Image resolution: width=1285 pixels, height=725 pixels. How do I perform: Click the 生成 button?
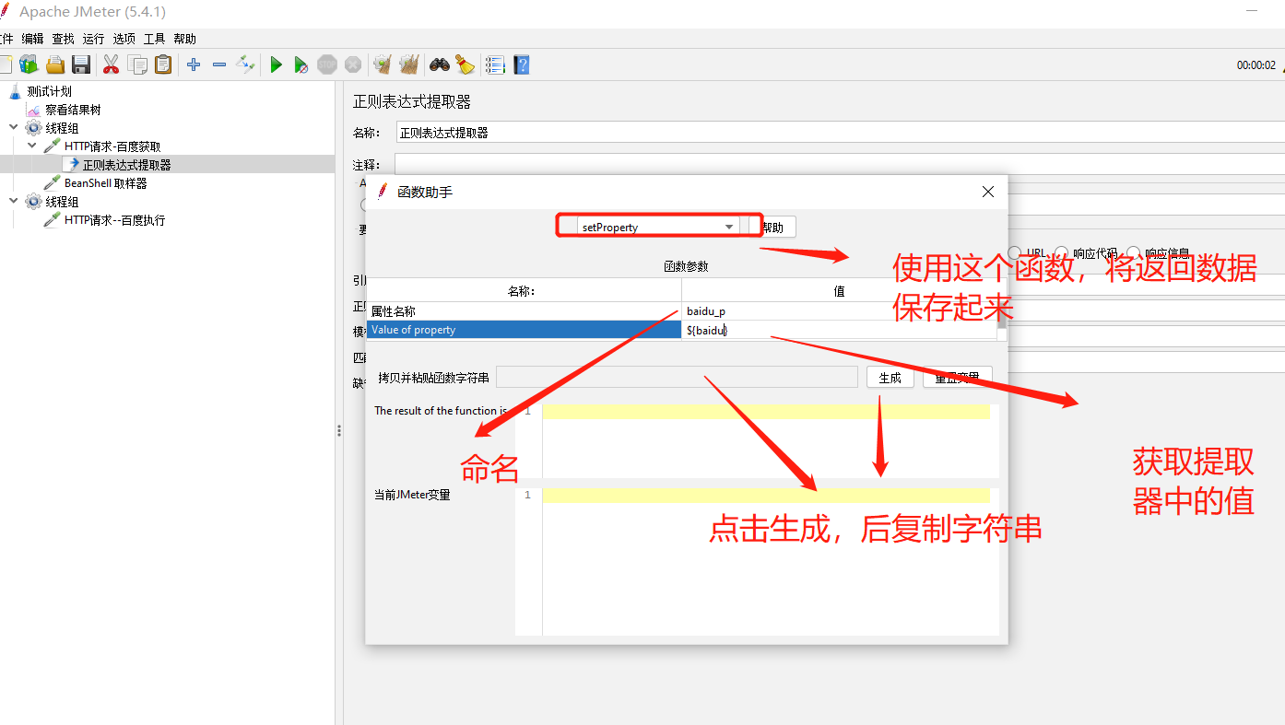(x=890, y=378)
